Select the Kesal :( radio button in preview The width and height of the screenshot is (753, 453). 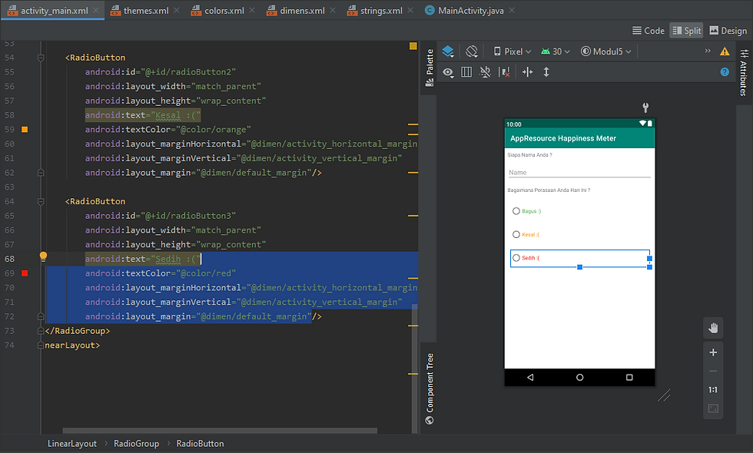tap(516, 235)
